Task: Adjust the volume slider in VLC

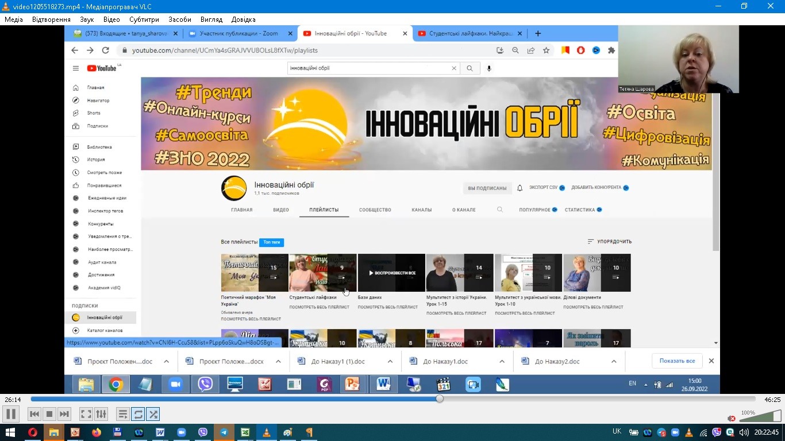Action: point(759,419)
